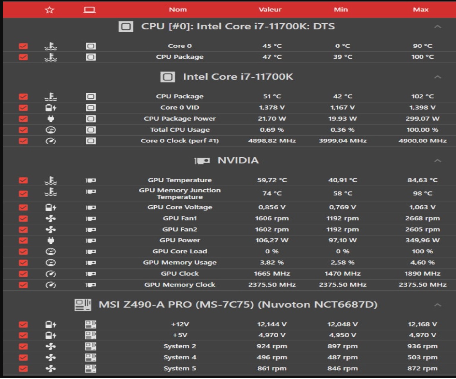Image resolution: width=456 pixels, height=379 pixels.
Task: Toggle the GPU Temperature checkbox
Action: (x=23, y=180)
